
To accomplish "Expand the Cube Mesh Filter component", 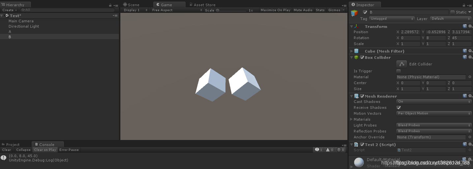I will click(352, 51).
